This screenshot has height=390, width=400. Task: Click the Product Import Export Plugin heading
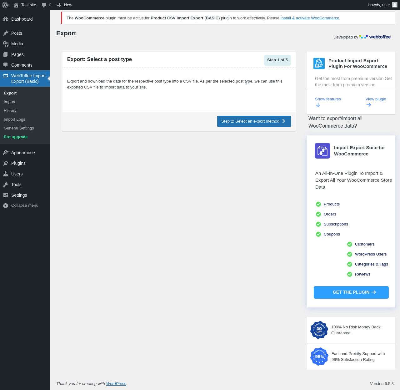[x=358, y=63]
